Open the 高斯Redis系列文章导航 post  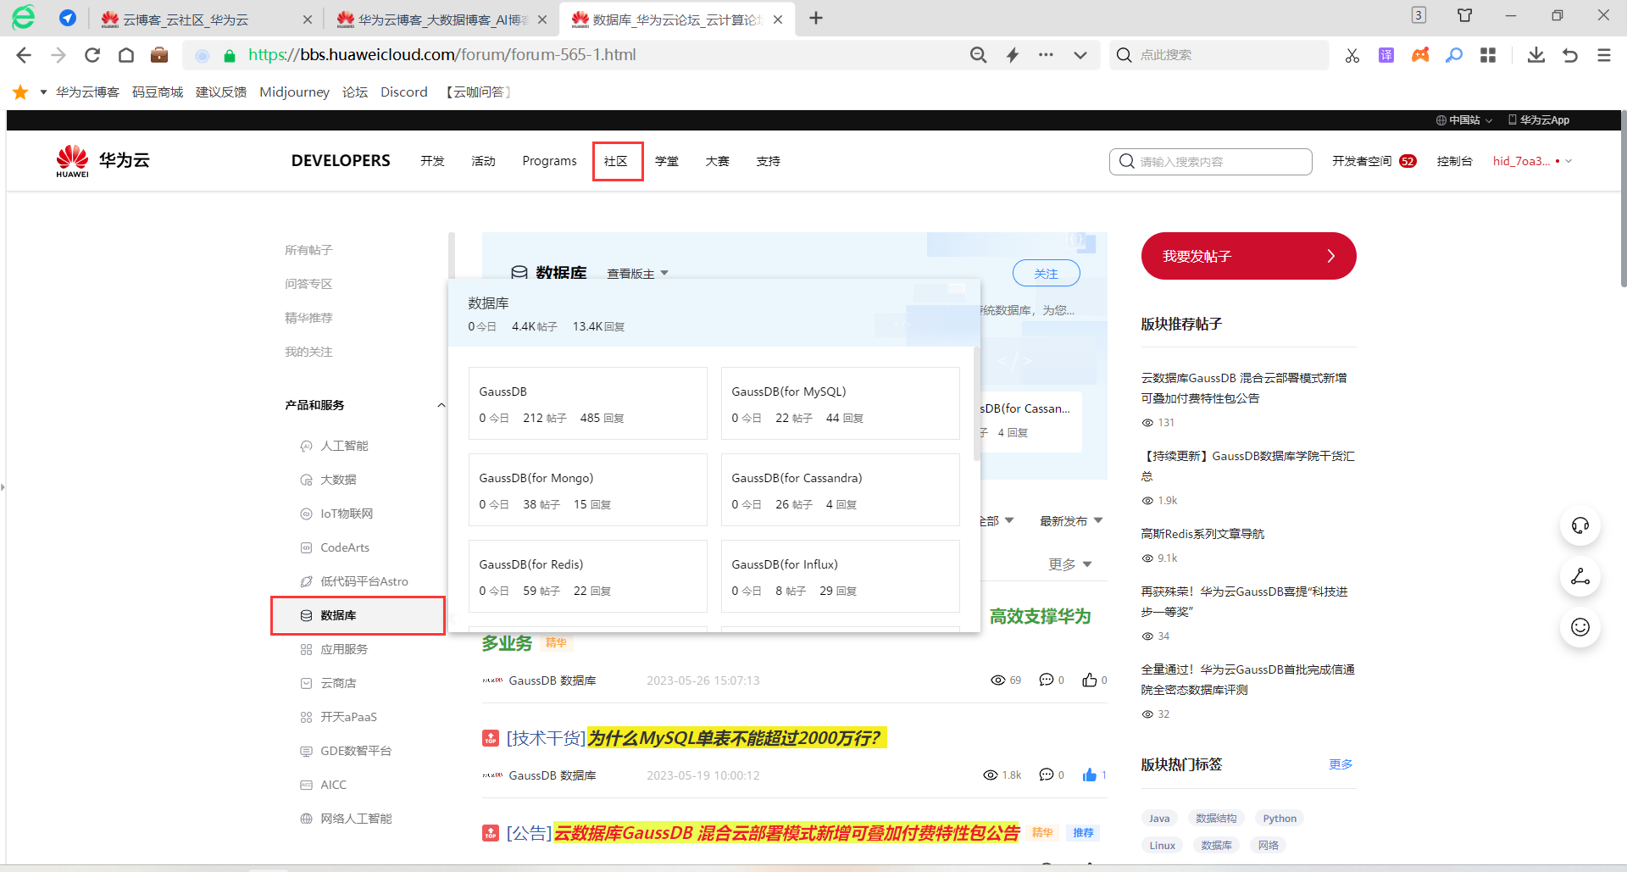tap(1202, 534)
